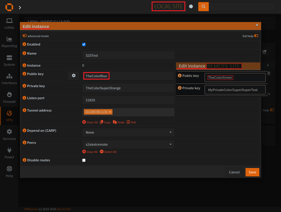Click the Private key field TheColorSuperOrange
Image resolution: width=281 pixels, height=212 pixels.
(x=128, y=88)
